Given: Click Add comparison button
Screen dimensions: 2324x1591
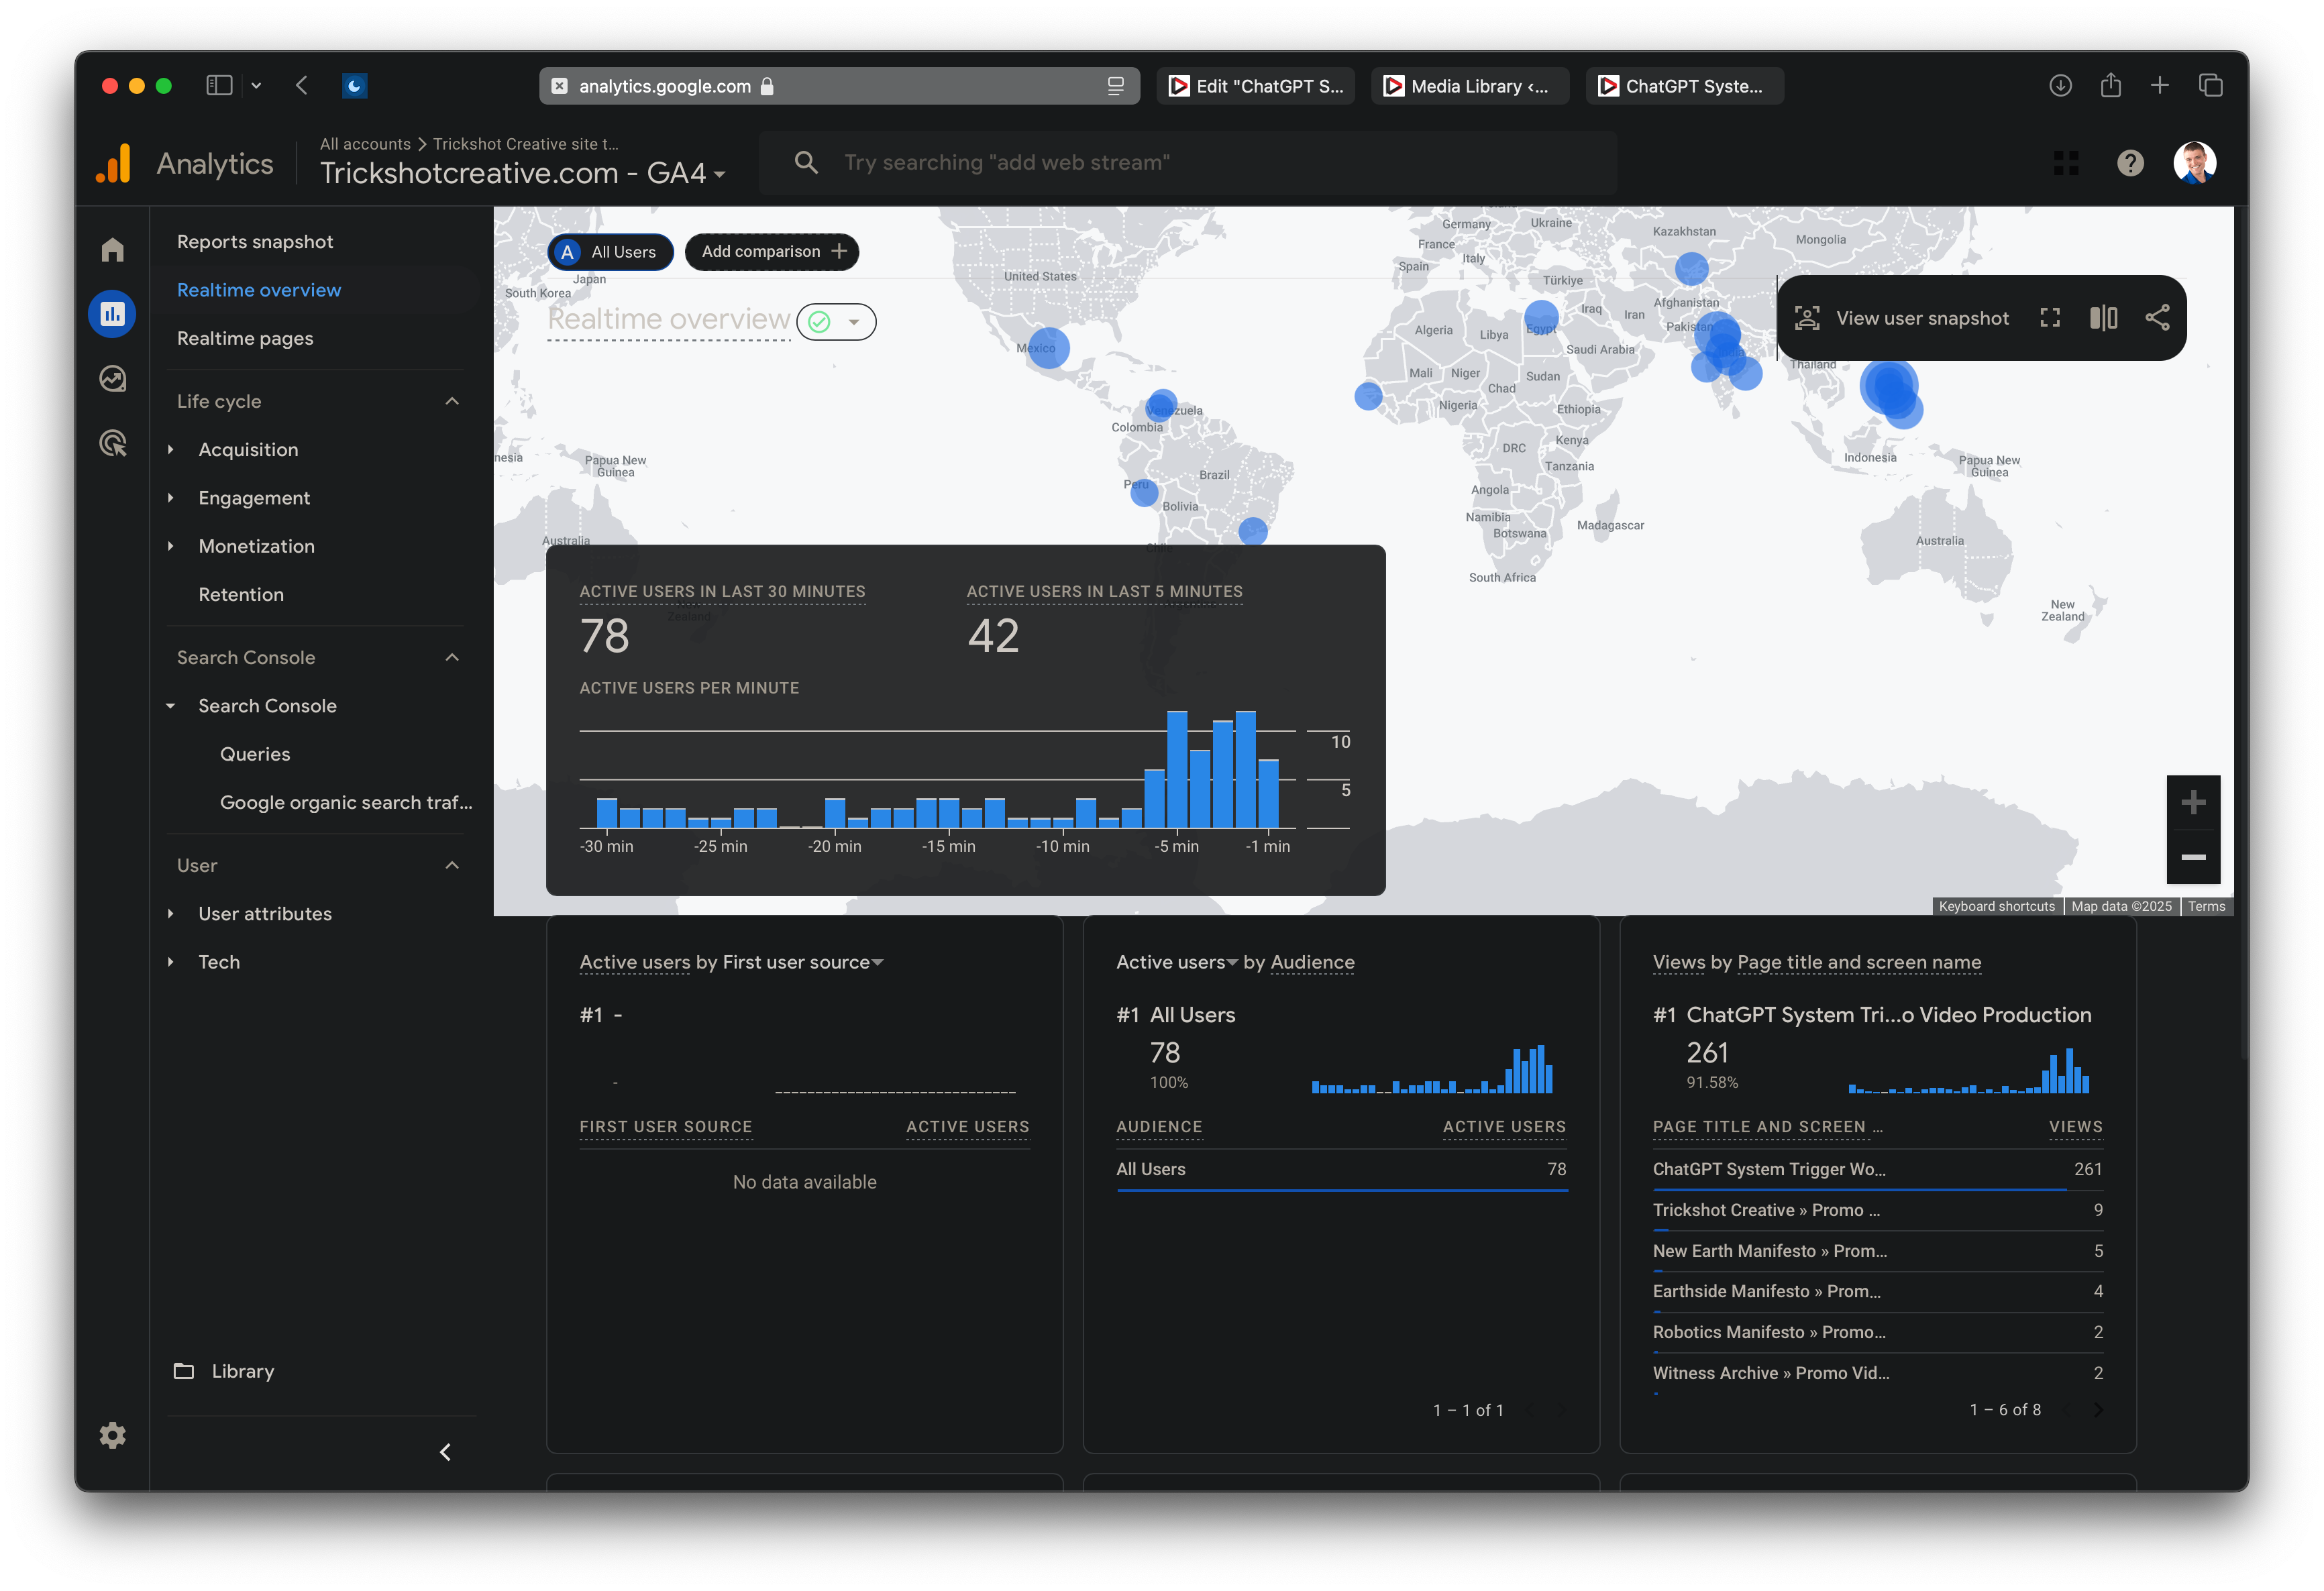Looking at the screenshot, I should click(x=772, y=252).
